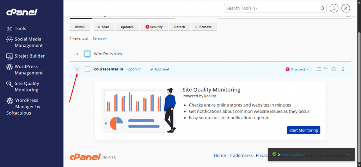The image size is (361, 167).
Task: Click the Remove button
Action: coord(204,27)
